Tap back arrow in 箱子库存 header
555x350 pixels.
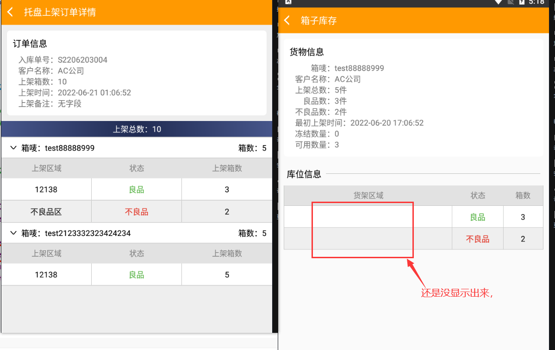point(287,21)
